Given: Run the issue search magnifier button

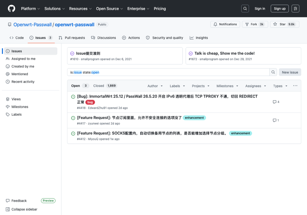Looking at the screenshot, I should (273, 72).
